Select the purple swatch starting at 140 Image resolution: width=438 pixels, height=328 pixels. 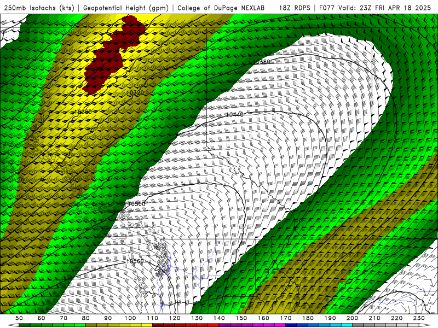[224, 325]
